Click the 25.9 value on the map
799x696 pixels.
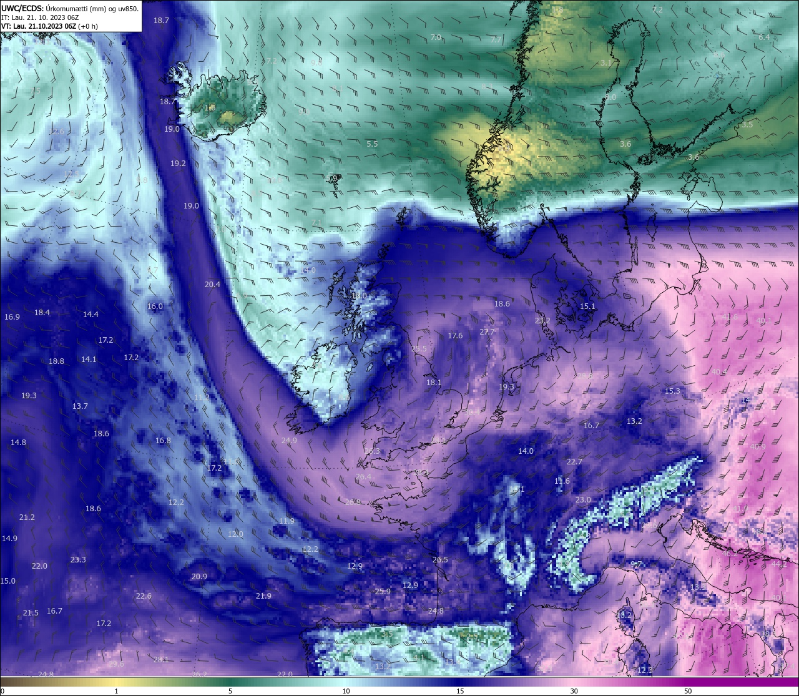[383, 592]
